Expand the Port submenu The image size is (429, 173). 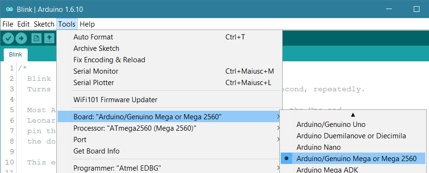click(x=169, y=139)
